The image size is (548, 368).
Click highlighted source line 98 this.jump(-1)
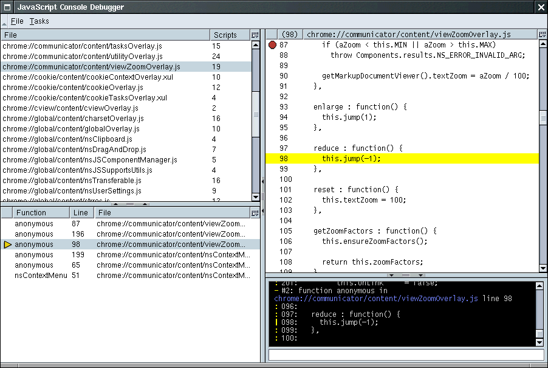[402, 159]
